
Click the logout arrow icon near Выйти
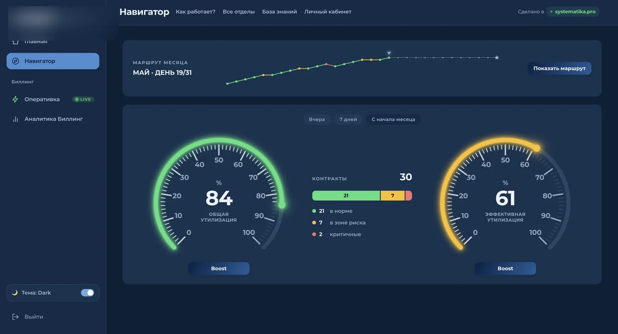(15, 317)
